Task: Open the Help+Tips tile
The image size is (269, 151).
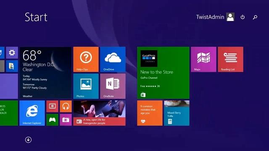Action: click(86, 60)
